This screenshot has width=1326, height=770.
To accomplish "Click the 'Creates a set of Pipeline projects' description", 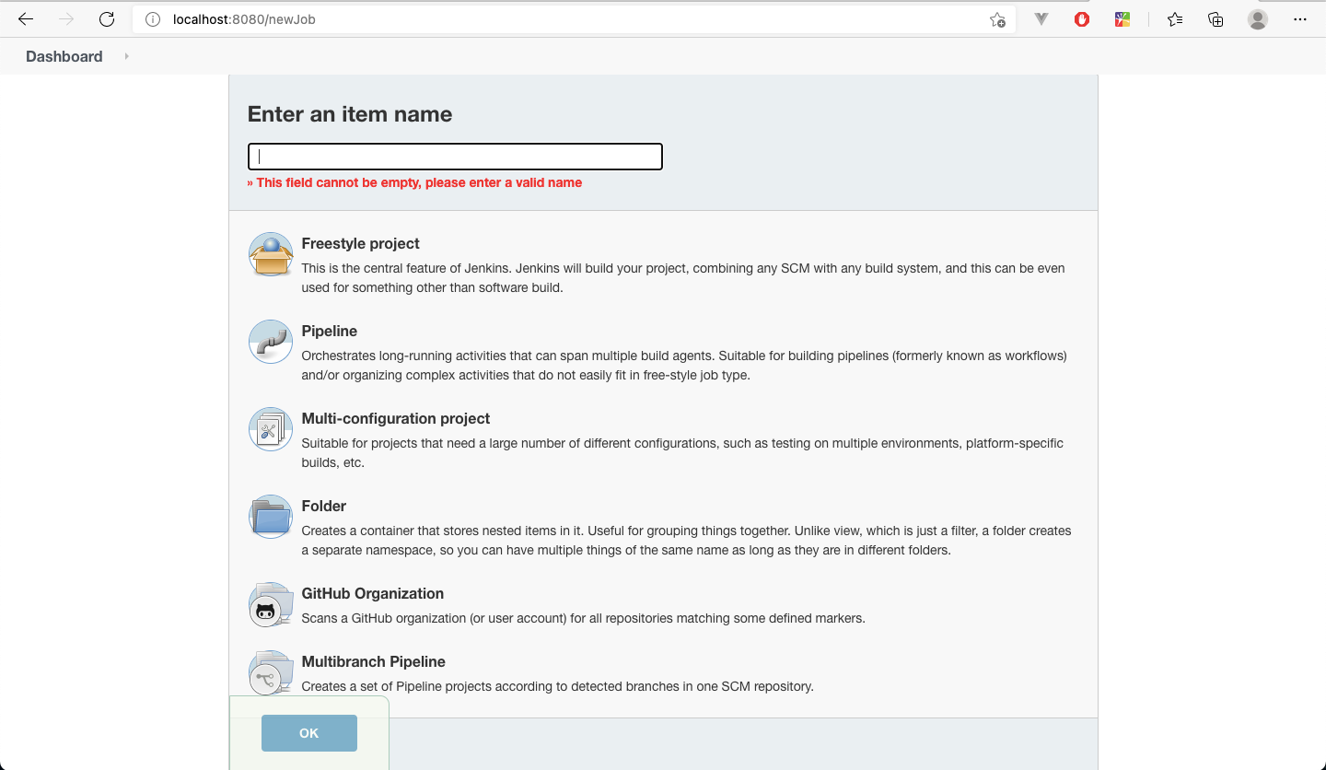I will [x=557, y=686].
